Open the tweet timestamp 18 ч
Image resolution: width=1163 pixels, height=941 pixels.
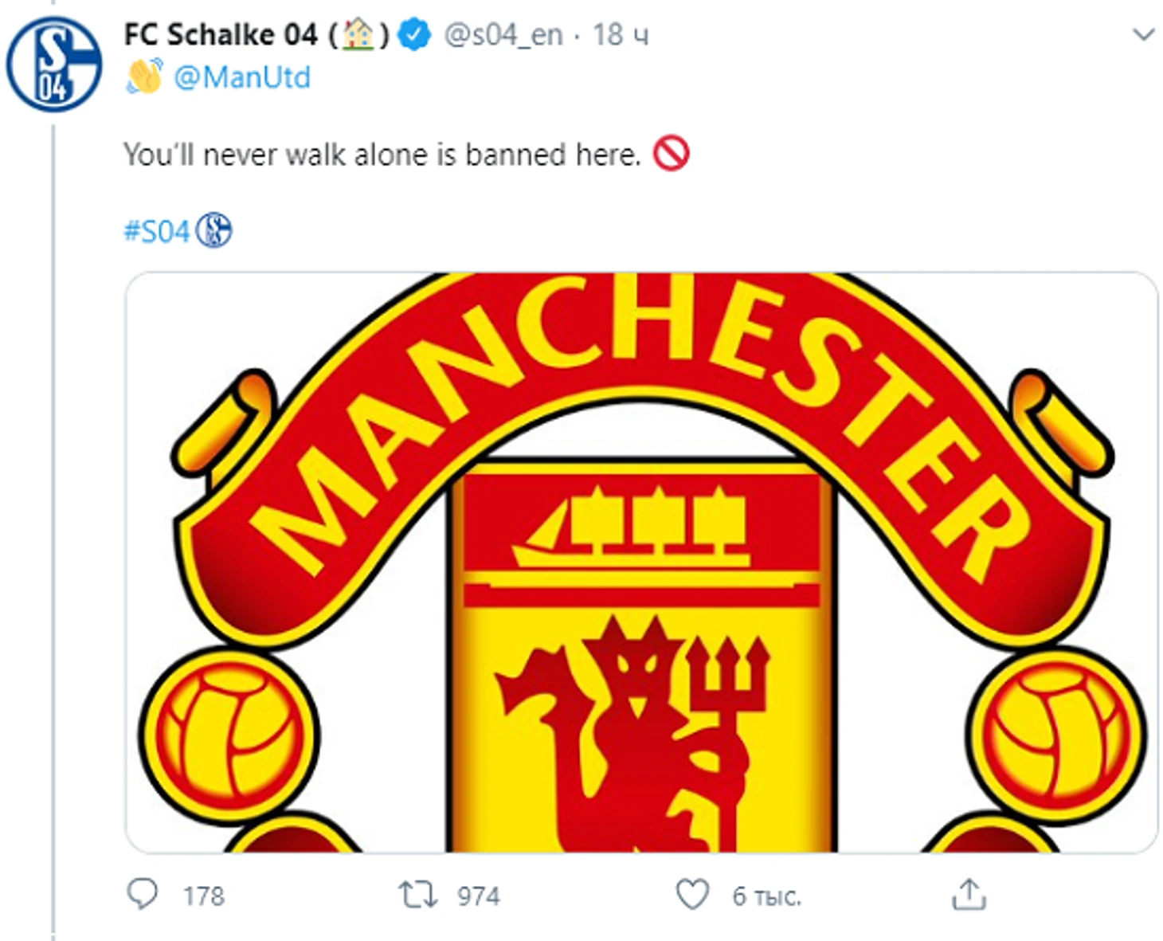click(x=620, y=35)
